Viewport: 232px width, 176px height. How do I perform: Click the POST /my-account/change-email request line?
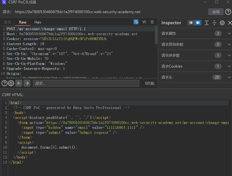pyautogui.click(x=46, y=29)
